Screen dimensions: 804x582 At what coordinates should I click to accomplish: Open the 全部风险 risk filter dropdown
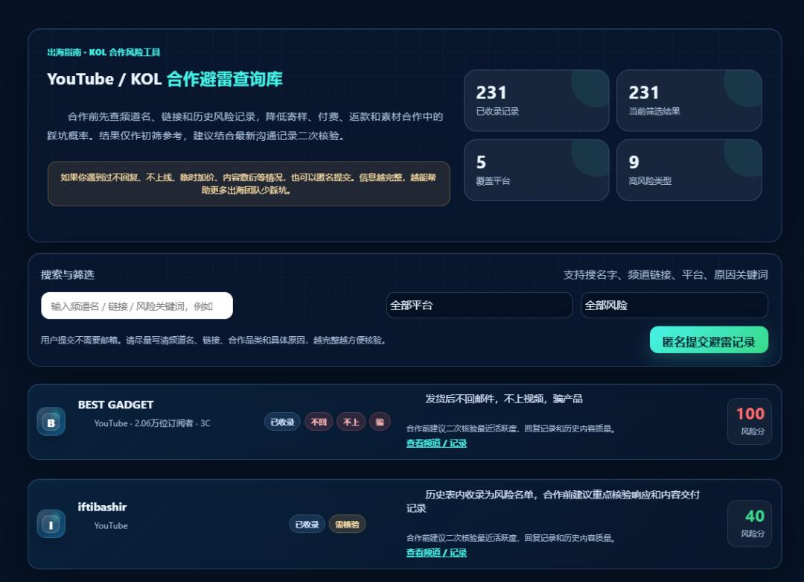click(674, 306)
